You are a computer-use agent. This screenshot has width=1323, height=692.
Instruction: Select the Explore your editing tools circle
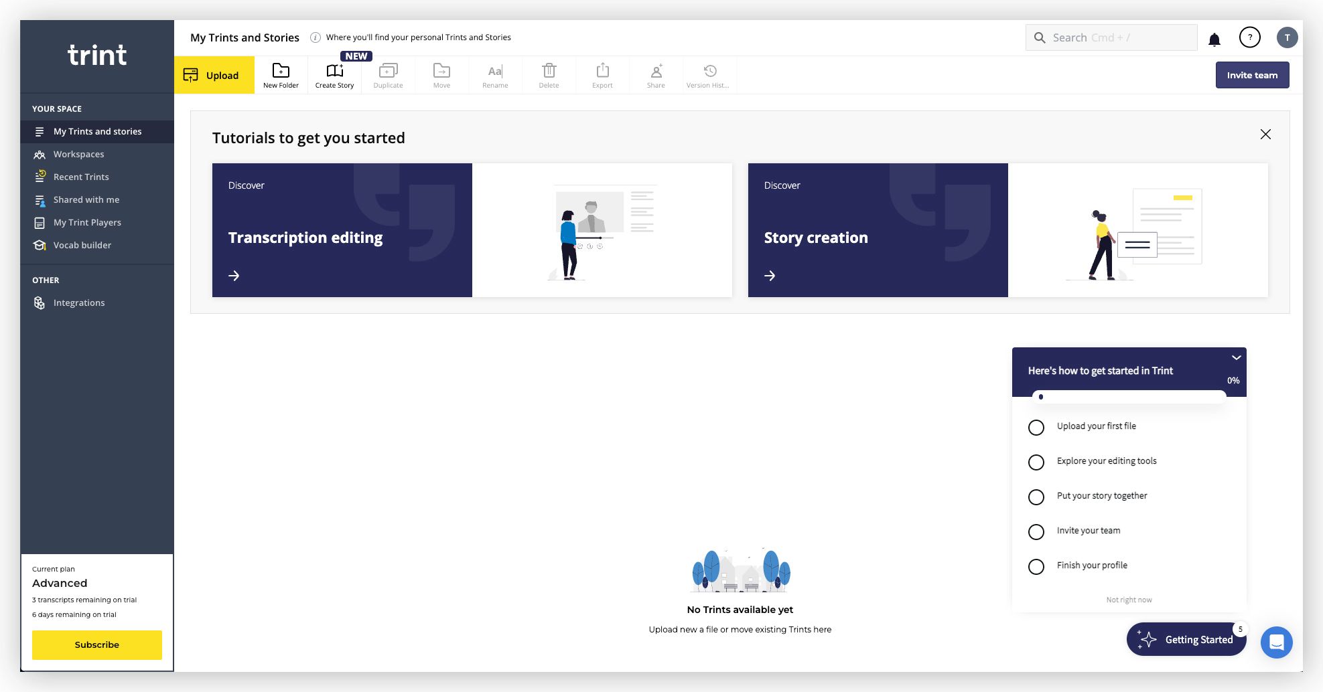tap(1036, 462)
